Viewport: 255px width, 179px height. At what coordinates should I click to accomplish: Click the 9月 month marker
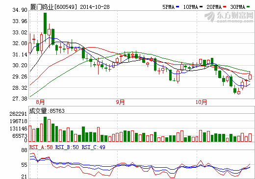pyautogui.click(x=120, y=102)
